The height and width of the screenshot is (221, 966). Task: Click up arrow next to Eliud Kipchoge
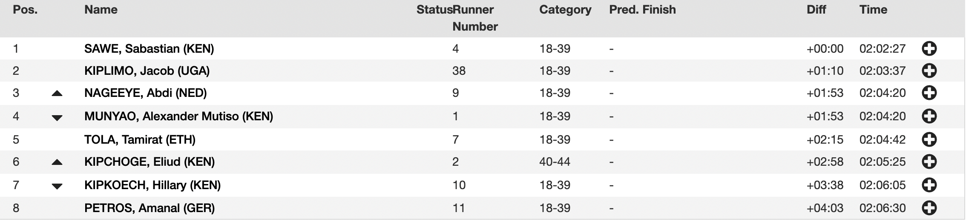57,162
